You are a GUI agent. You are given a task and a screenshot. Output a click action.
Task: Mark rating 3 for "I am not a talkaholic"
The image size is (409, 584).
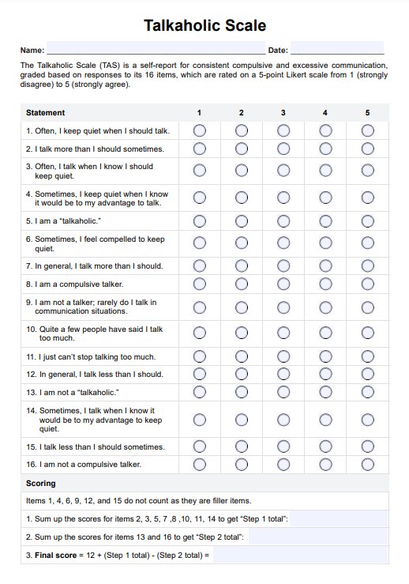coord(283,392)
